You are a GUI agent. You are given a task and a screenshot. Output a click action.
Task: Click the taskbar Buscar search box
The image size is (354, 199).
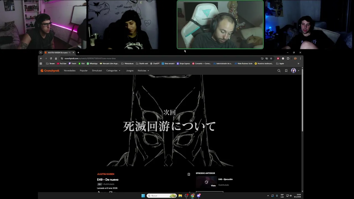(162, 196)
